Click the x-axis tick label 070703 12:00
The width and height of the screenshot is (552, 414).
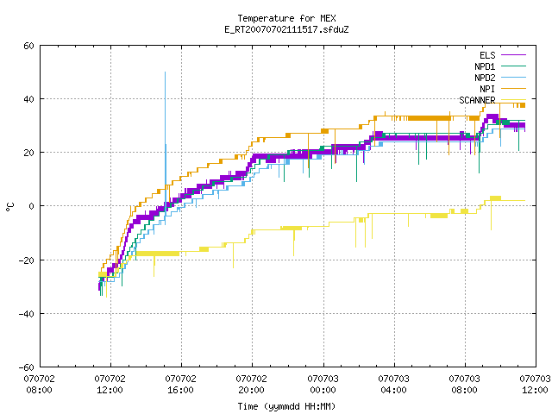(535, 385)
